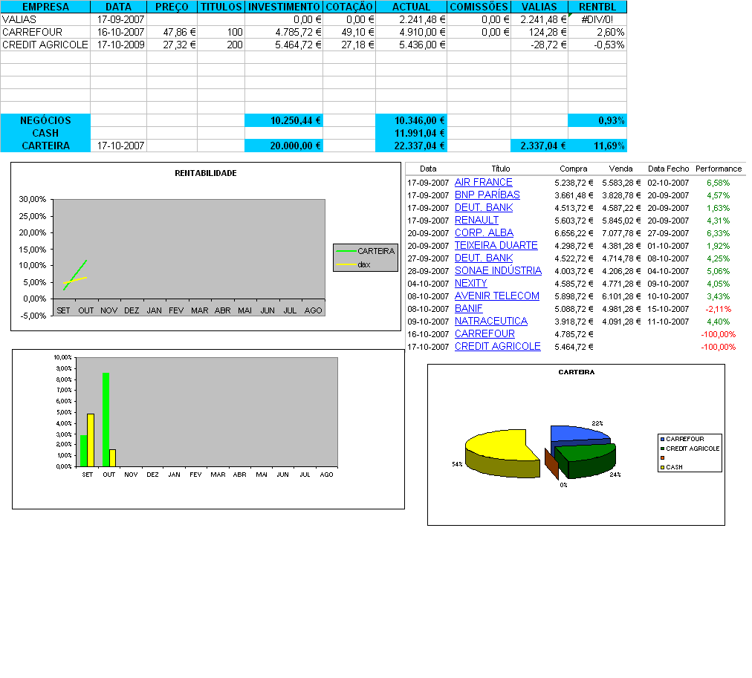
Task: Select the CARTEIRA legend entry in line chart
Action: click(366, 251)
